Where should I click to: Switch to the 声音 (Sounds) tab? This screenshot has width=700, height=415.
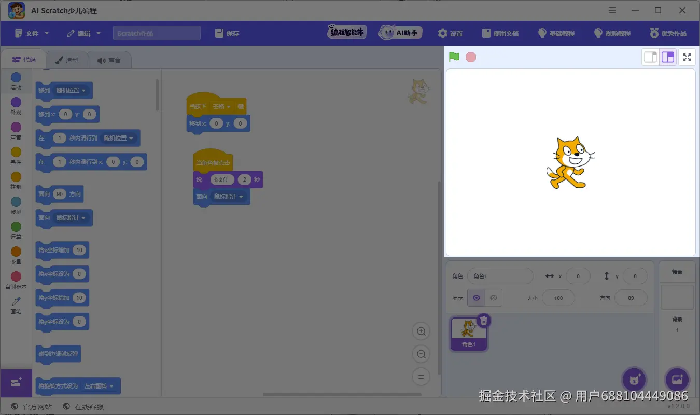coord(109,59)
